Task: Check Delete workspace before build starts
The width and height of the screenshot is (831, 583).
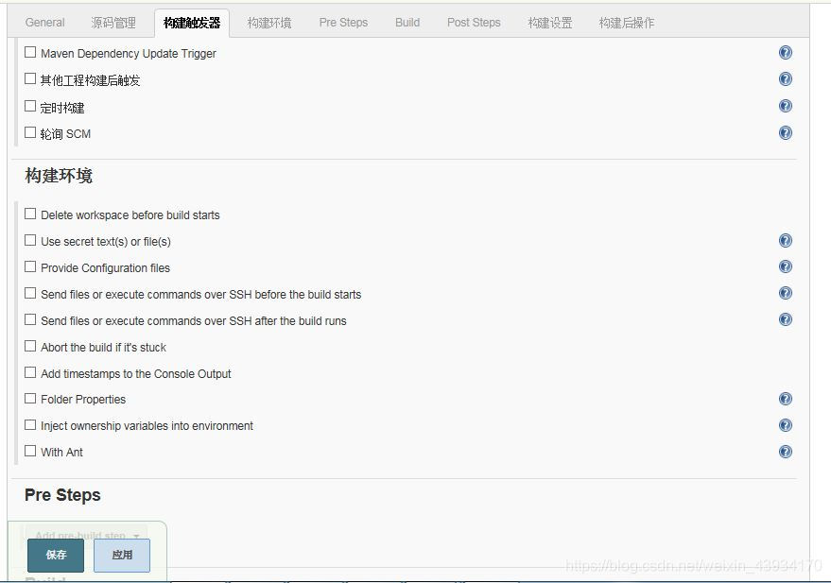Action: coord(30,214)
